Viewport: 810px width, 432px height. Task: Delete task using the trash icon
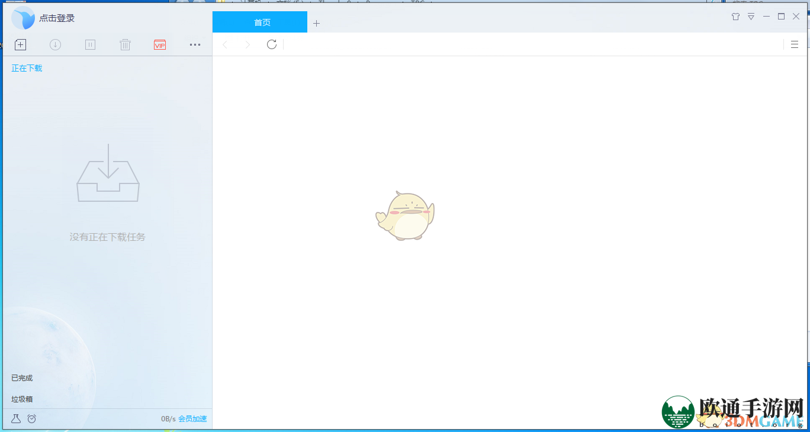(125, 44)
